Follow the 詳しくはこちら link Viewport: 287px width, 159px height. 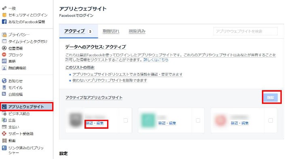pyautogui.click(x=156, y=60)
